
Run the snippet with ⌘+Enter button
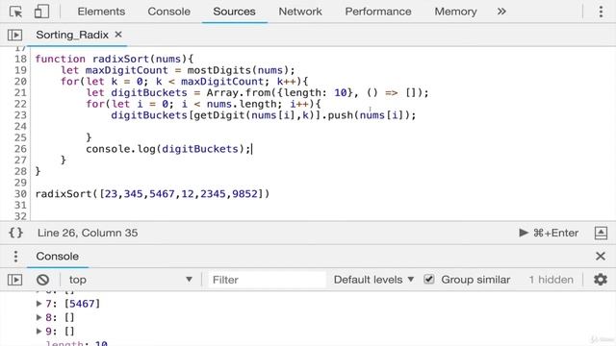point(549,233)
